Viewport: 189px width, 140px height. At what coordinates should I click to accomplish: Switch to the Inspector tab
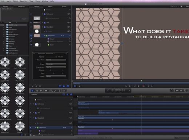21,7
